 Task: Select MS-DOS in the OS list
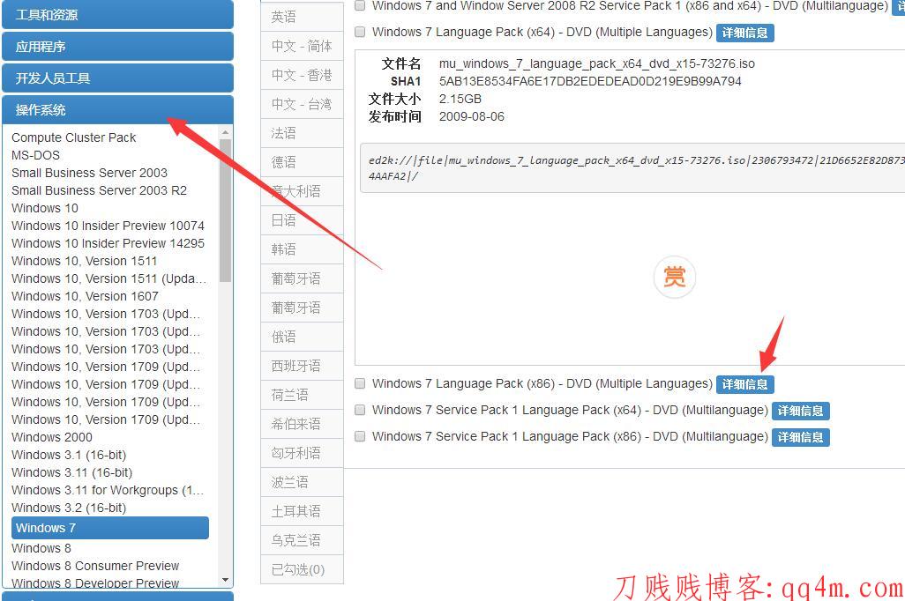coord(35,155)
